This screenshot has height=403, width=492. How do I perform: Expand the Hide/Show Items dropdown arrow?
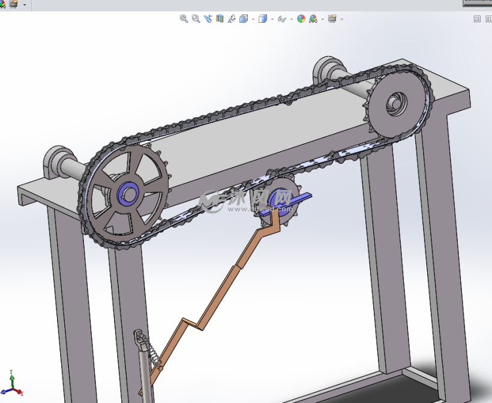pos(292,19)
